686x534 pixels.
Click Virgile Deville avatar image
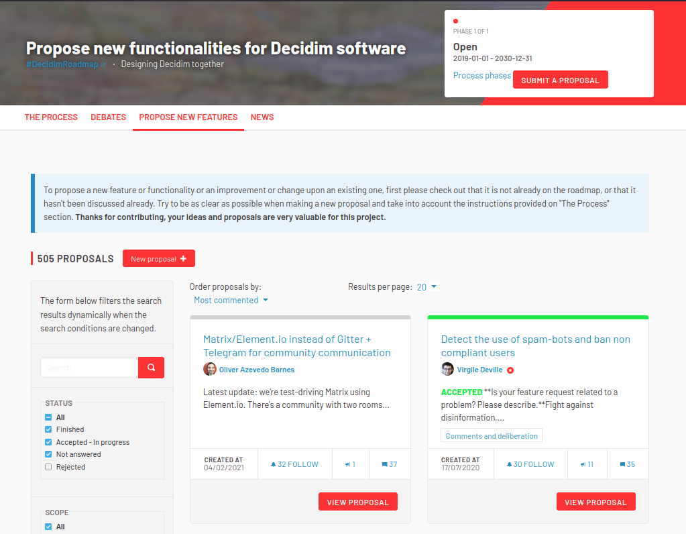(447, 369)
